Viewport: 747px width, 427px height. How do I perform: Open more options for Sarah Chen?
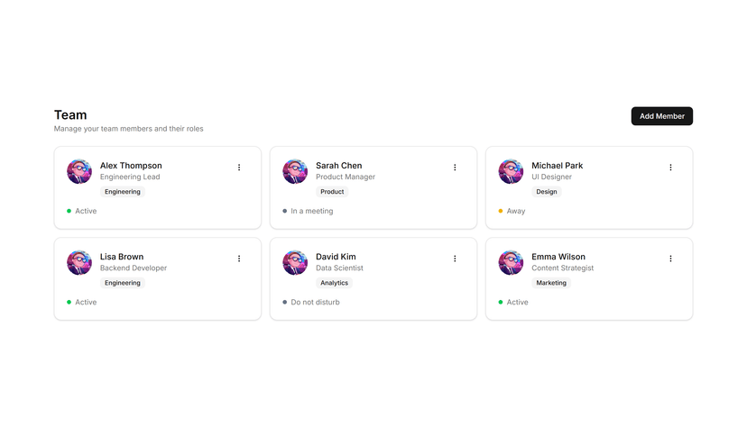(455, 168)
